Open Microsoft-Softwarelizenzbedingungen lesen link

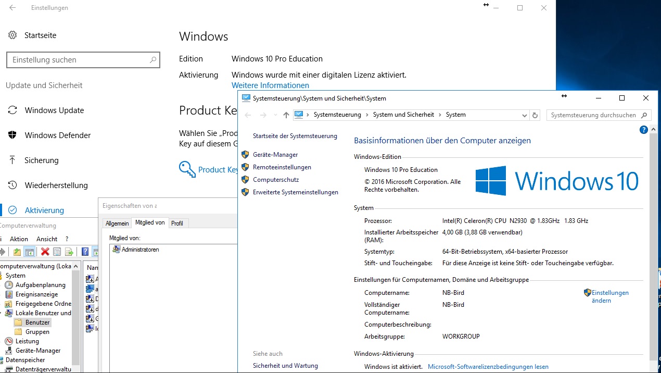click(x=488, y=367)
